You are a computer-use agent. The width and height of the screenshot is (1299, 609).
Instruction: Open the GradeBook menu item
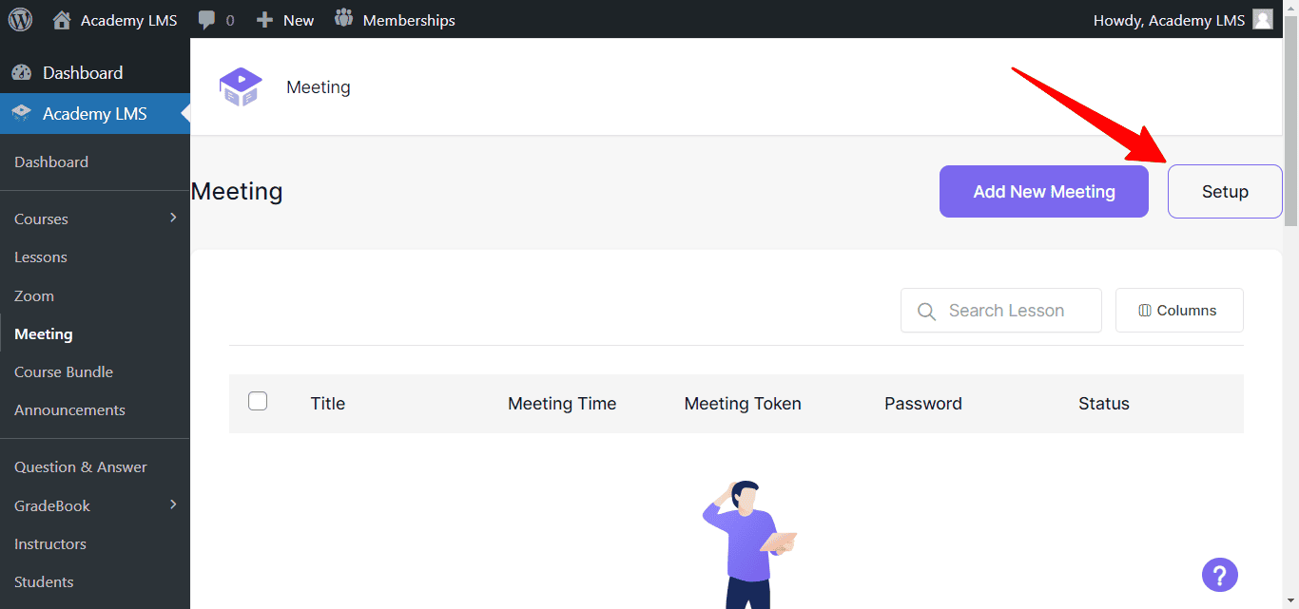tap(52, 506)
